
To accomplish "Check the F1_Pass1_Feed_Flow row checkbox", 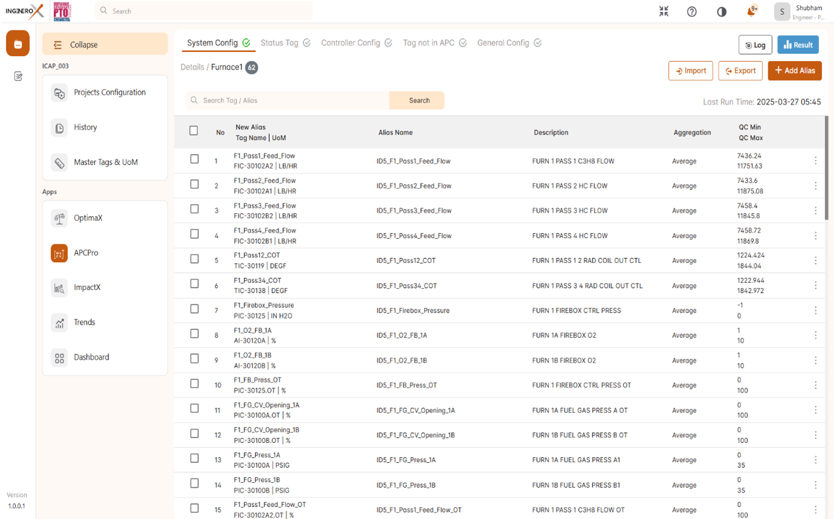I will click(194, 159).
